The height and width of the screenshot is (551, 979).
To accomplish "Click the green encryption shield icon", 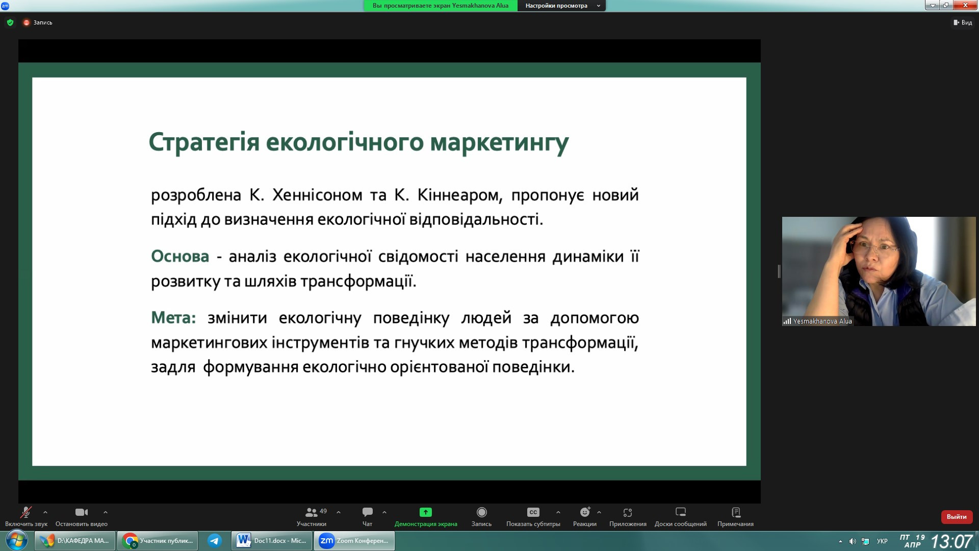I will pyautogui.click(x=10, y=22).
